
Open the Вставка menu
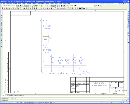coord(15,3)
